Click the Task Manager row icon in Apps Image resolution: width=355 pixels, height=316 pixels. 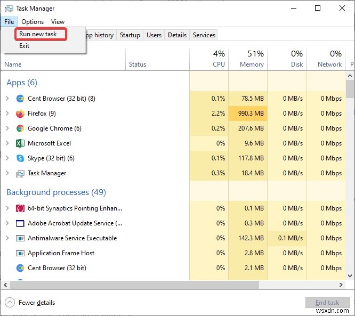20,174
